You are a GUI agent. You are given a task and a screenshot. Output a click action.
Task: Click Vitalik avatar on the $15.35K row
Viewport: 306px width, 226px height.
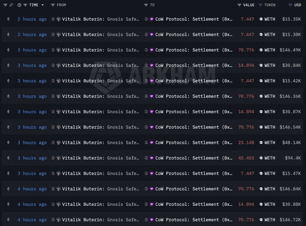click(58, 19)
